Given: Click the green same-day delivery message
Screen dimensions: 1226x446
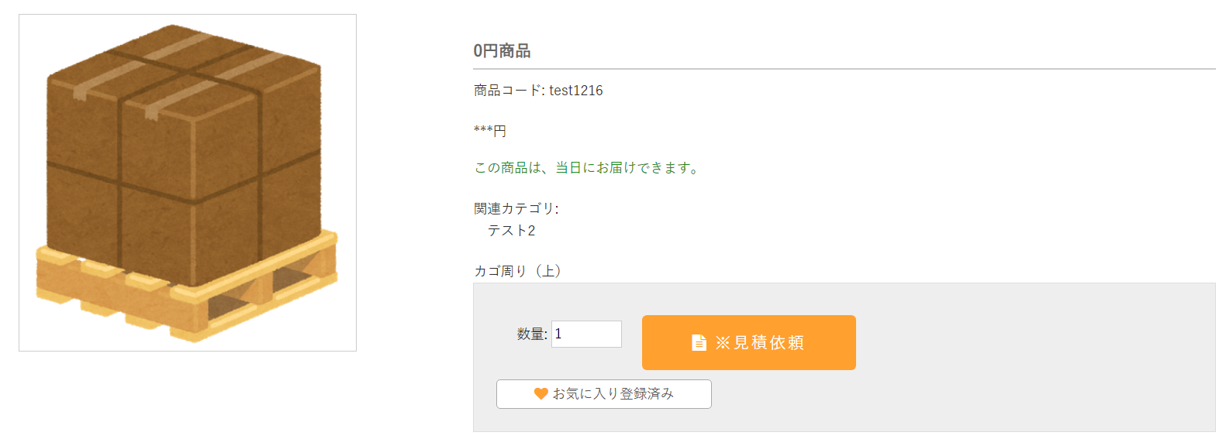Looking at the screenshot, I should 587,168.
